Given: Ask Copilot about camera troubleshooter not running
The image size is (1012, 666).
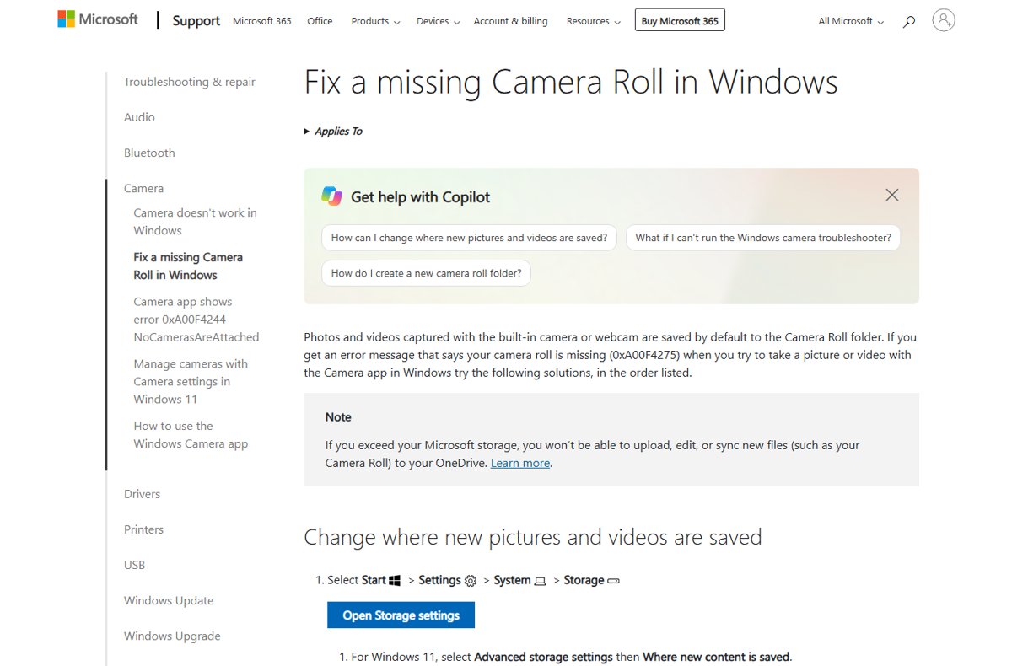Looking at the screenshot, I should (763, 238).
